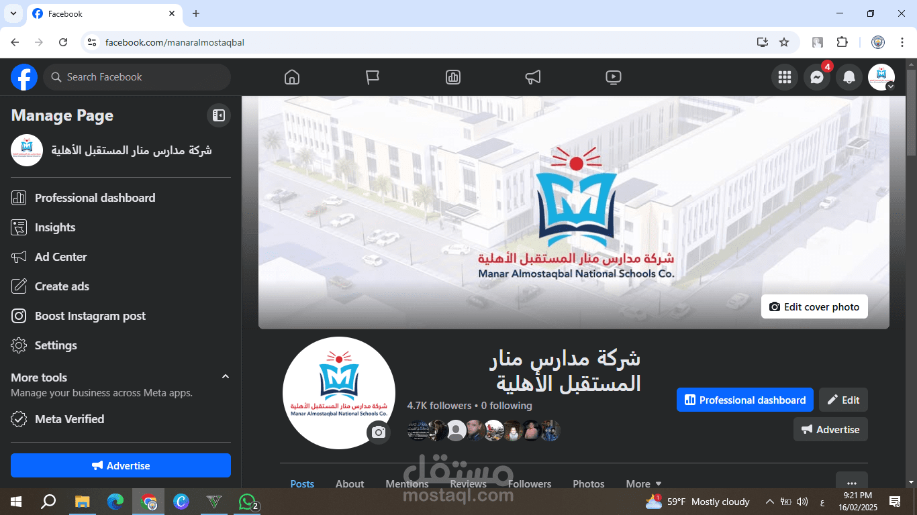The height and width of the screenshot is (515, 917).
Task: Open the site information icon in address bar
Action: coord(92,42)
